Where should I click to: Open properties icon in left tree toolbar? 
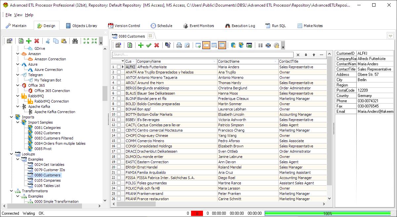pyautogui.click(x=9, y=41)
